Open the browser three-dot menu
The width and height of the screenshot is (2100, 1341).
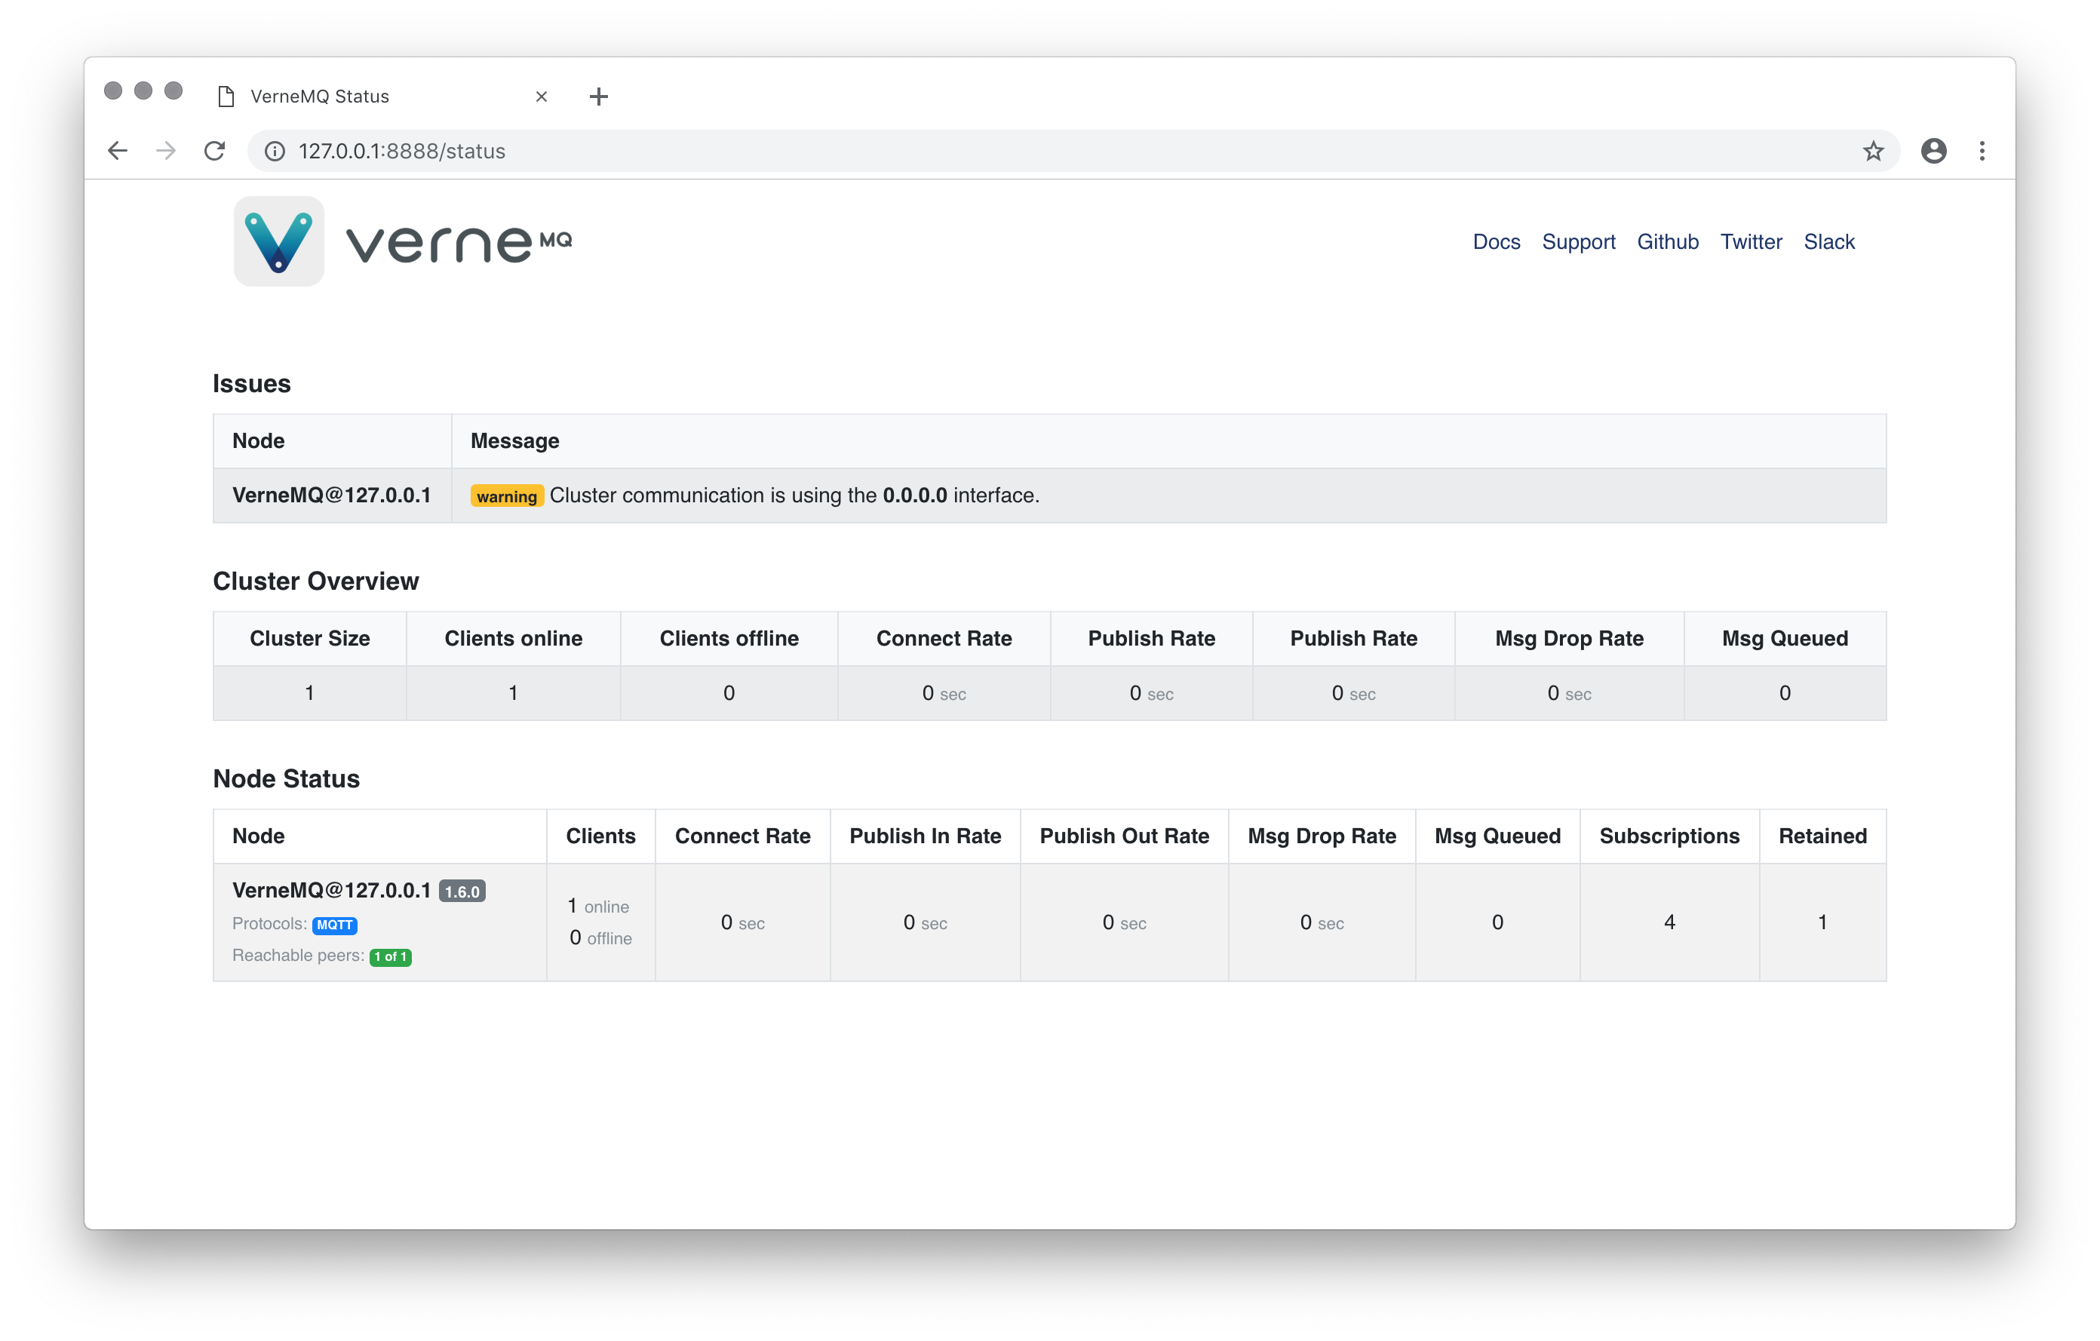(1982, 151)
